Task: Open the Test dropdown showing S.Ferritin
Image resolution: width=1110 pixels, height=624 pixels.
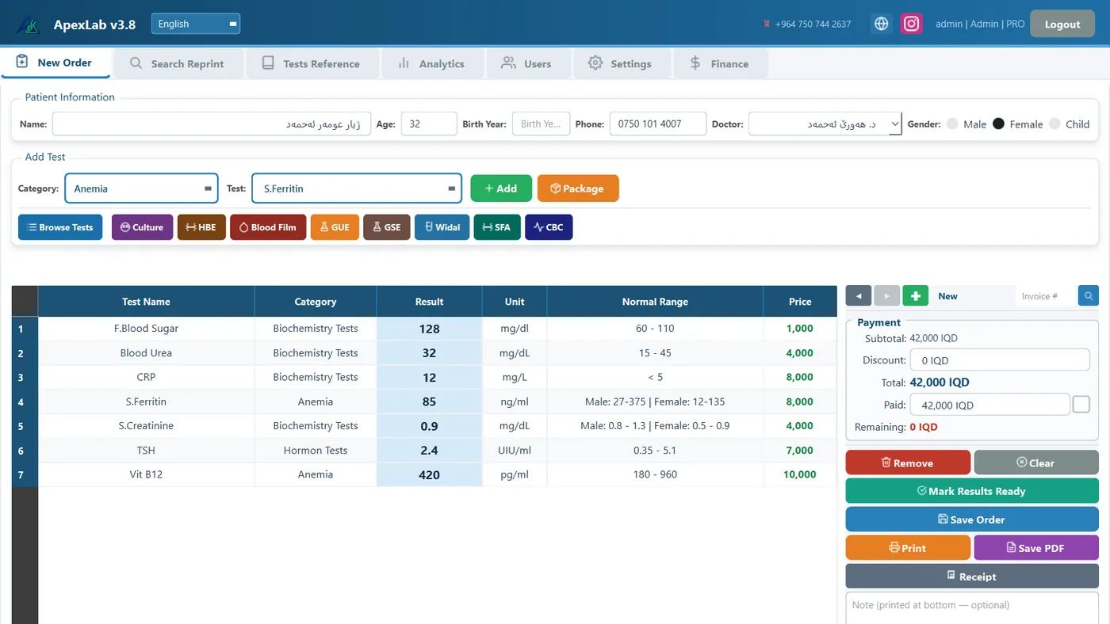Action: coord(357,188)
